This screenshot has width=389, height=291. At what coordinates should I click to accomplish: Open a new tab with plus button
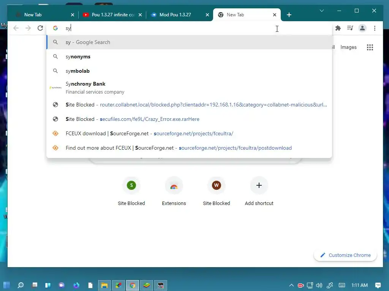(x=289, y=15)
